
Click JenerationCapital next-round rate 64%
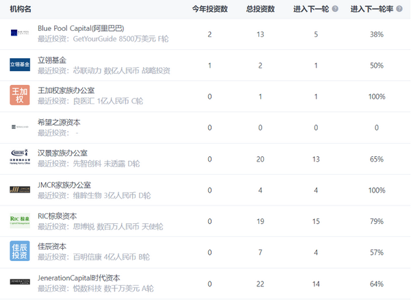coord(377,284)
